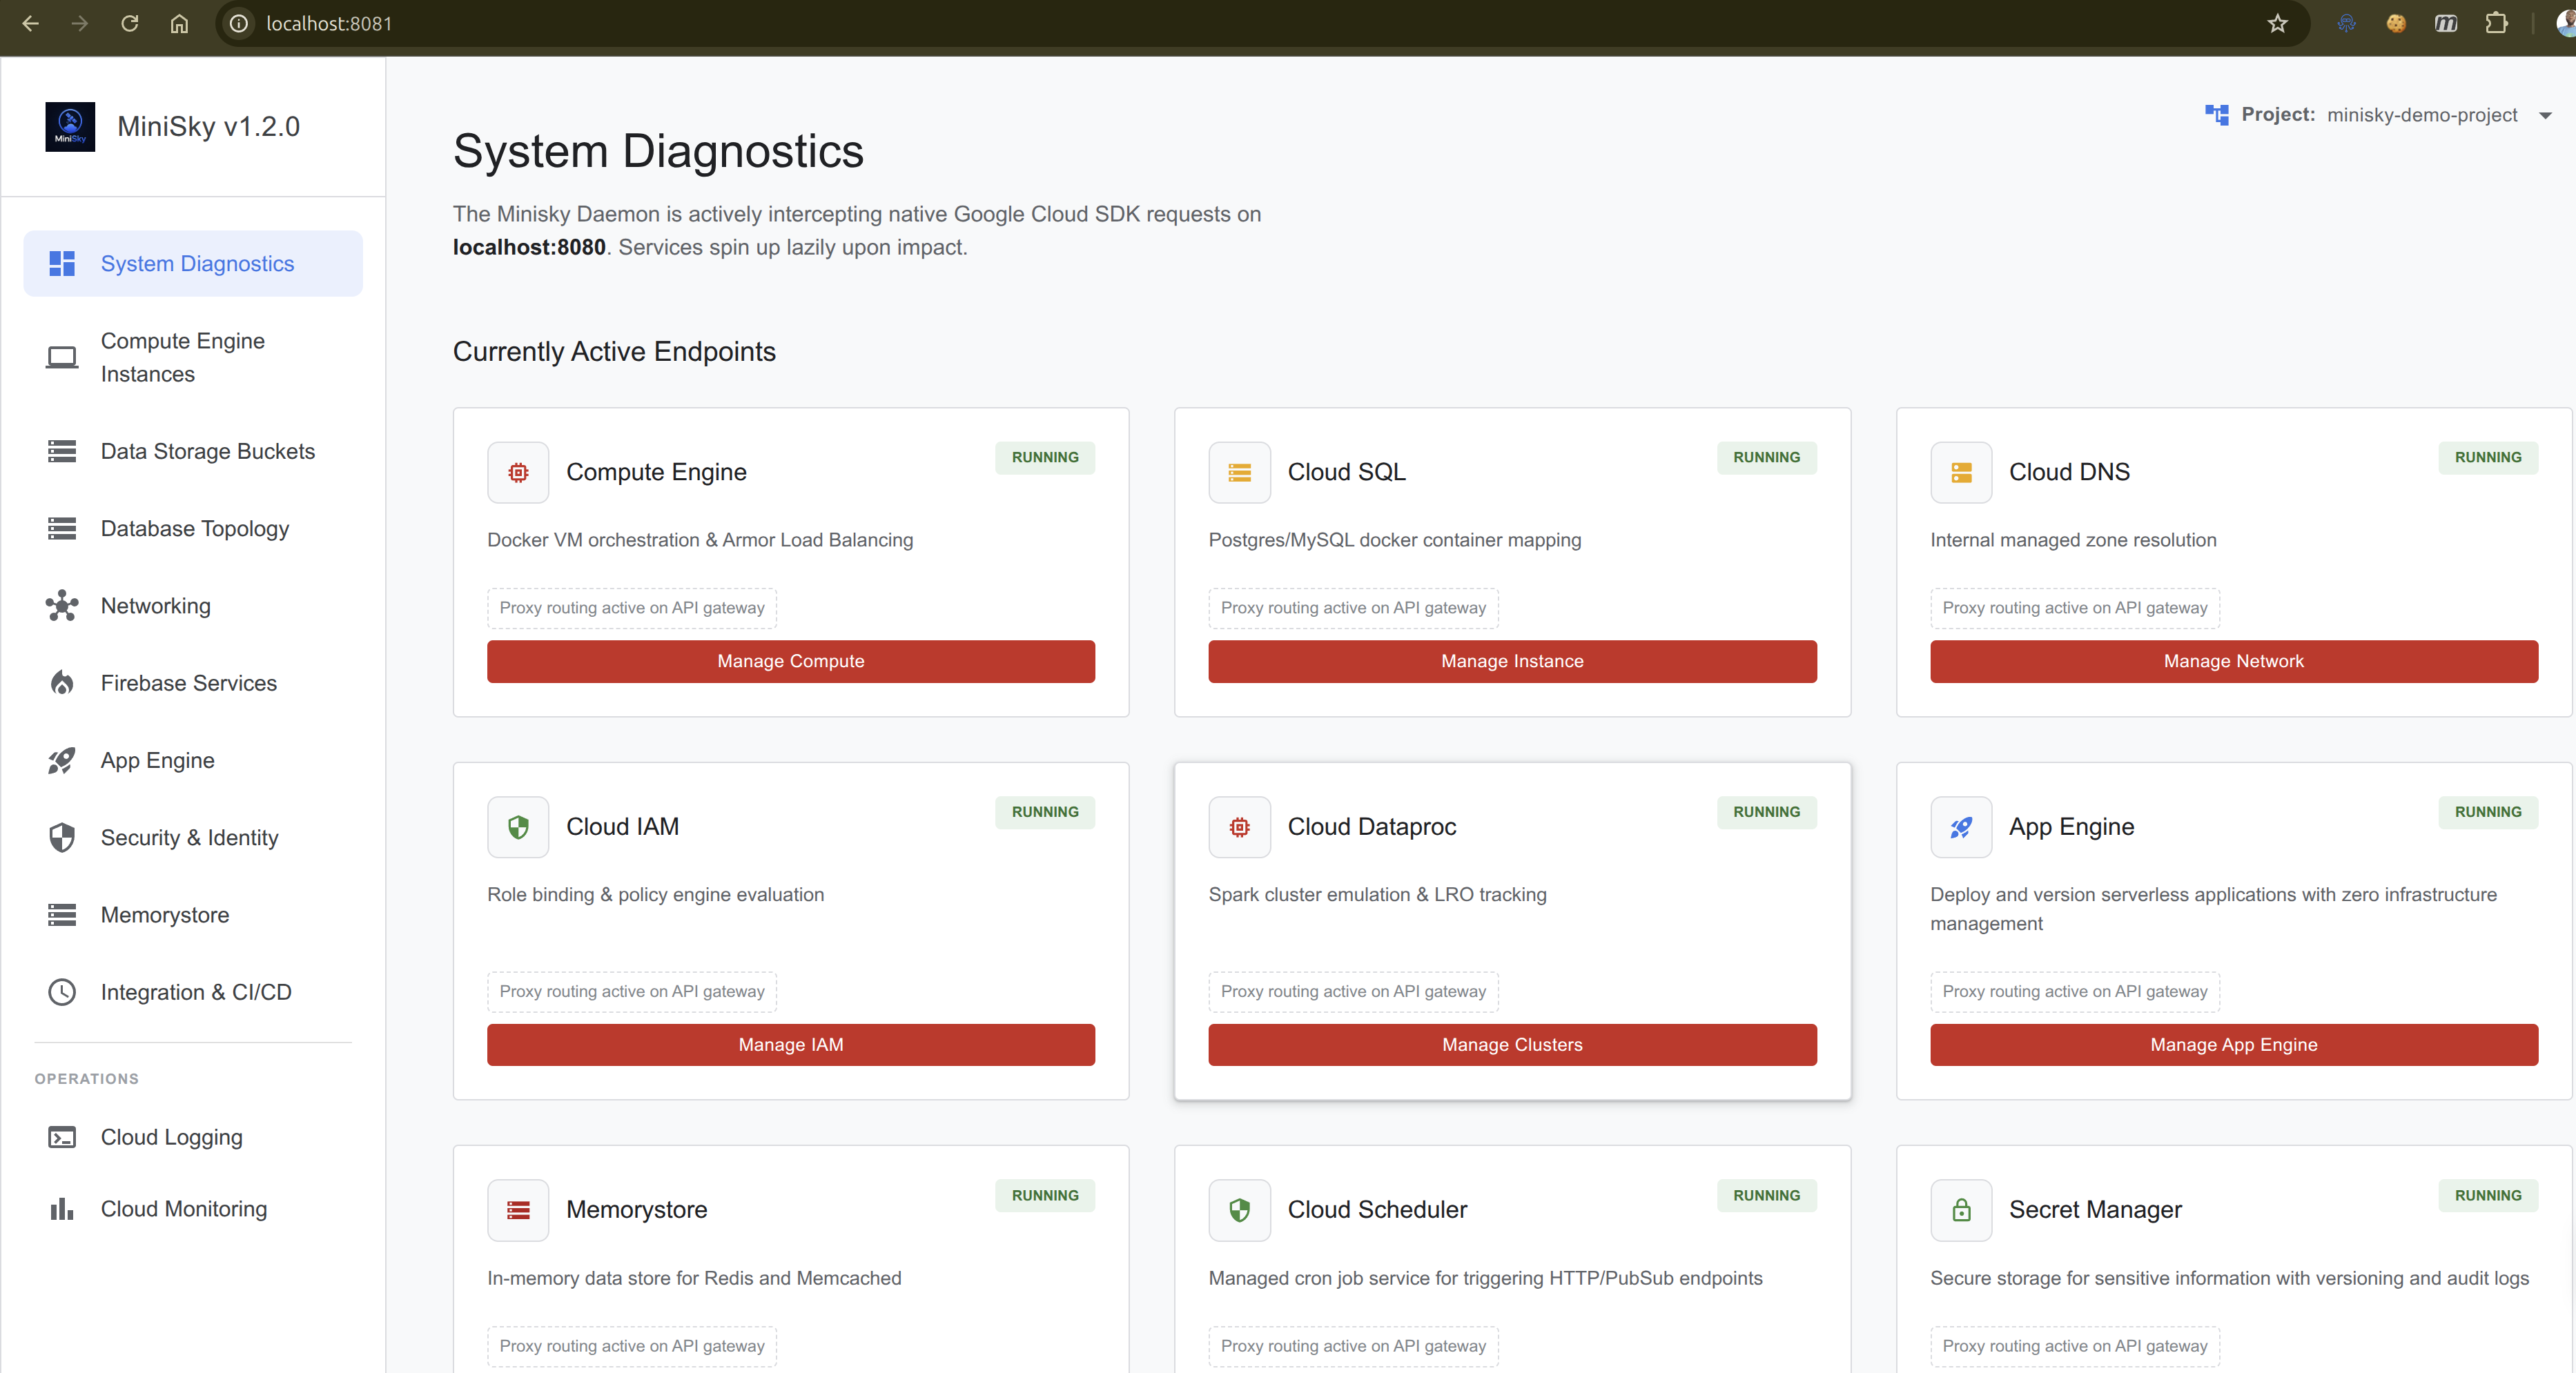Click the Data Storage Buckets sidebar icon
The width and height of the screenshot is (2576, 1373).
[x=62, y=452]
